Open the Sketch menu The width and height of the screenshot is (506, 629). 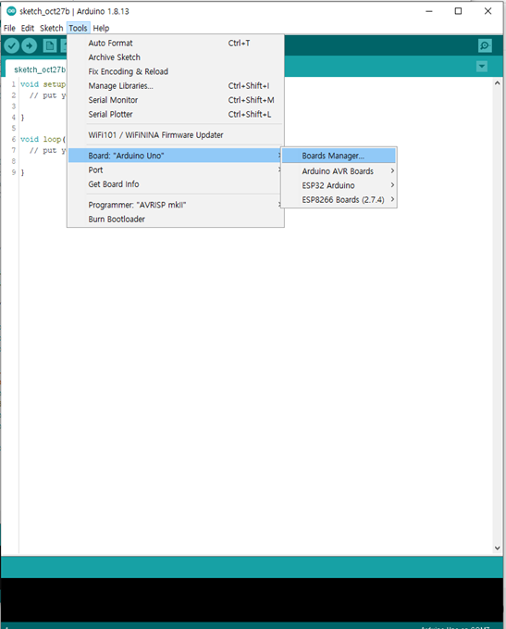coord(51,28)
